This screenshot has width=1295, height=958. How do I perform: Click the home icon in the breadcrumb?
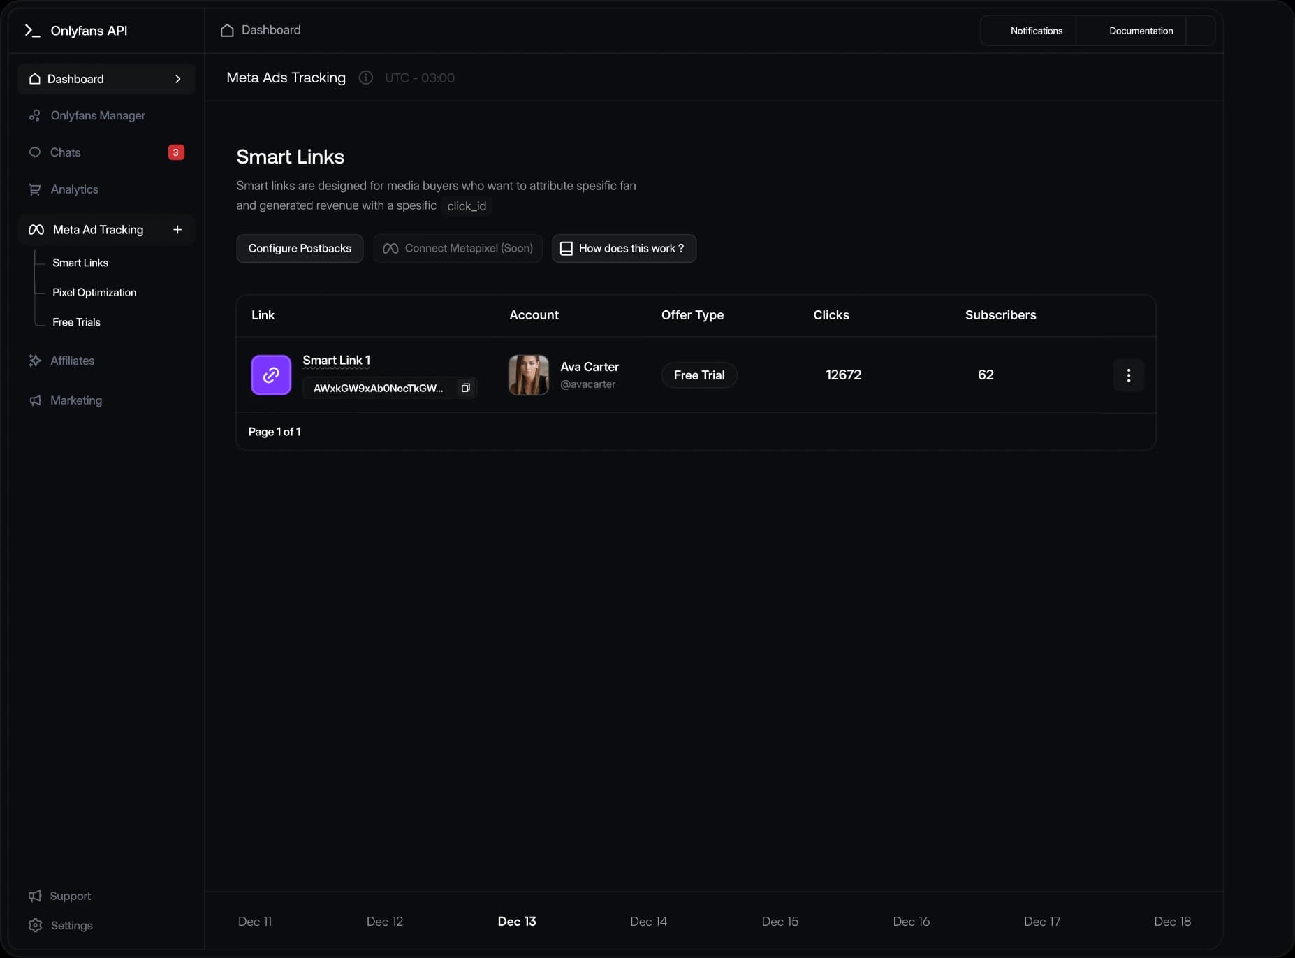227,30
